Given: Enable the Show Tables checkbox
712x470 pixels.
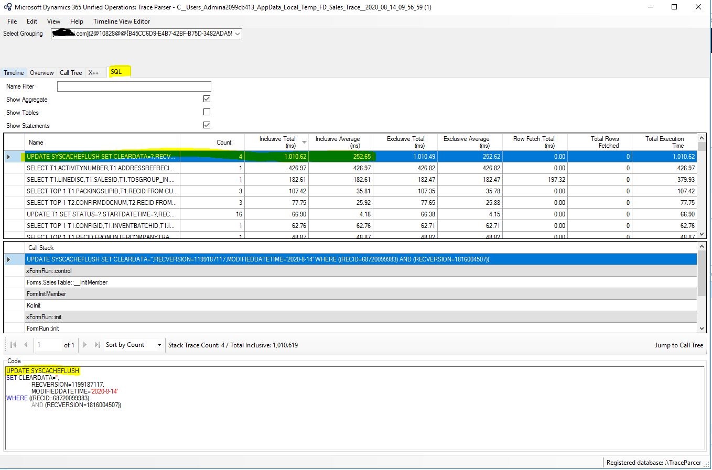Looking at the screenshot, I should coord(207,112).
